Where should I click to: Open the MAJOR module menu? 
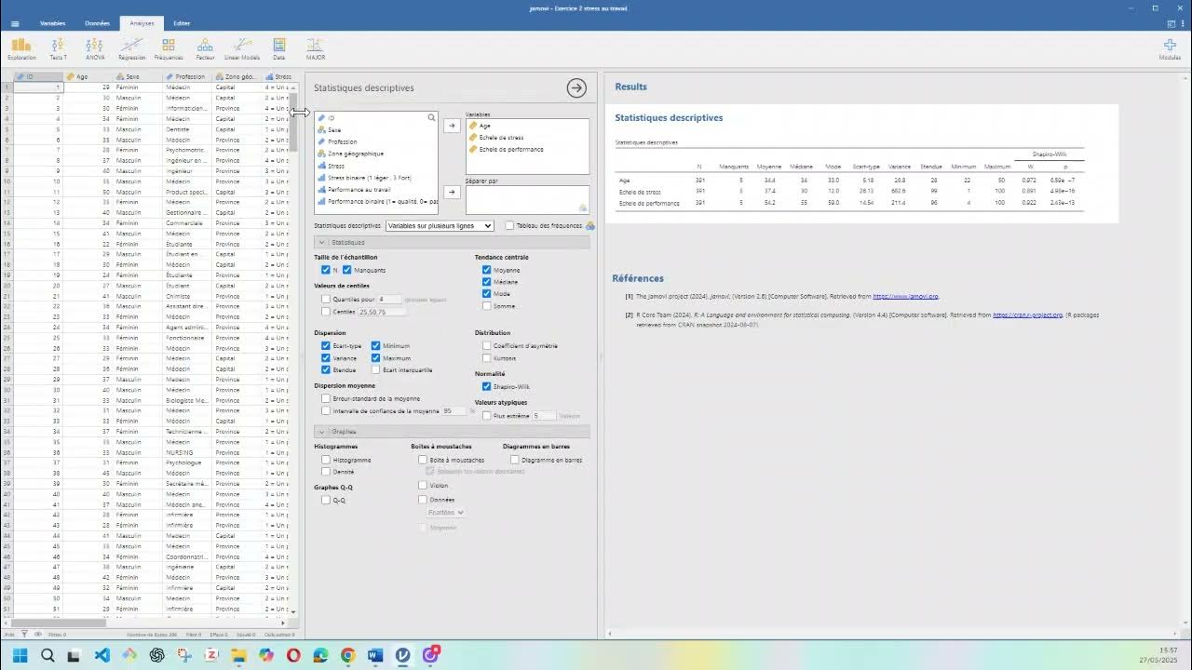pos(316,48)
